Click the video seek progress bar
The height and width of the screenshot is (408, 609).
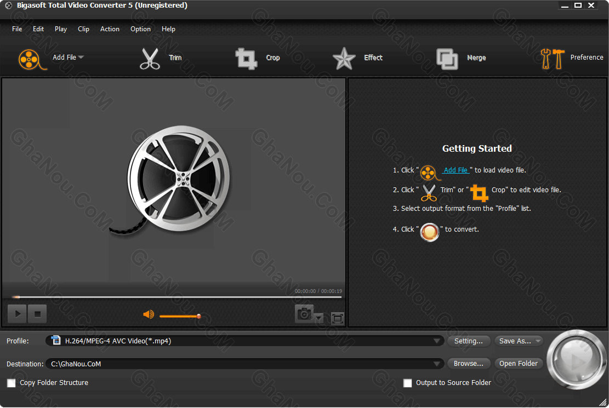point(177,297)
